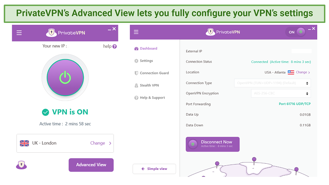Viewport: 329px width, 185px height.
Task: Click the Your new IP label
Action: 55,46
